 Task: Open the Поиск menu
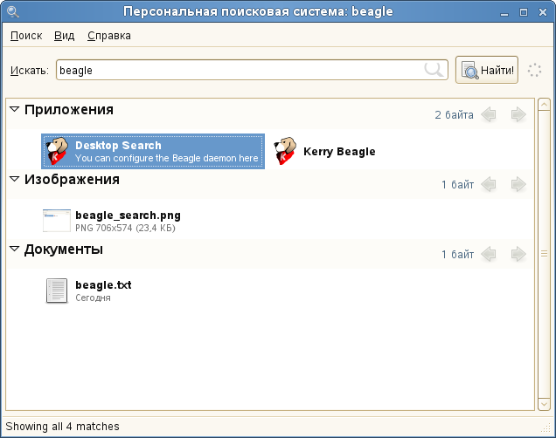point(26,36)
